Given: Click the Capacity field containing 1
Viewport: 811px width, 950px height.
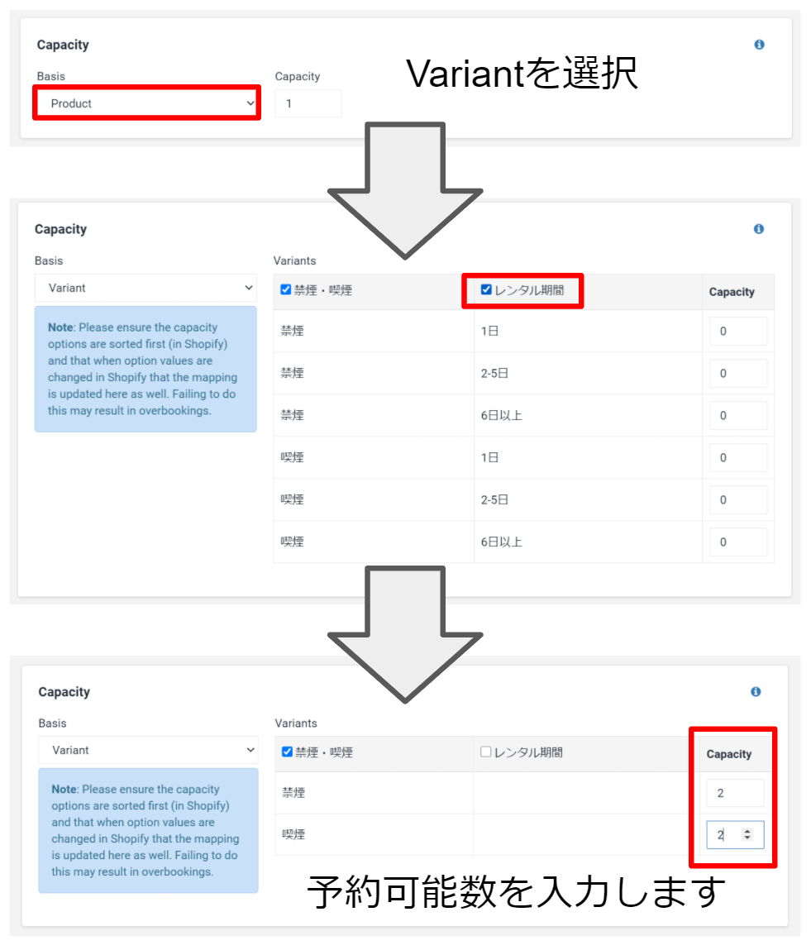Looking at the screenshot, I should [x=308, y=103].
